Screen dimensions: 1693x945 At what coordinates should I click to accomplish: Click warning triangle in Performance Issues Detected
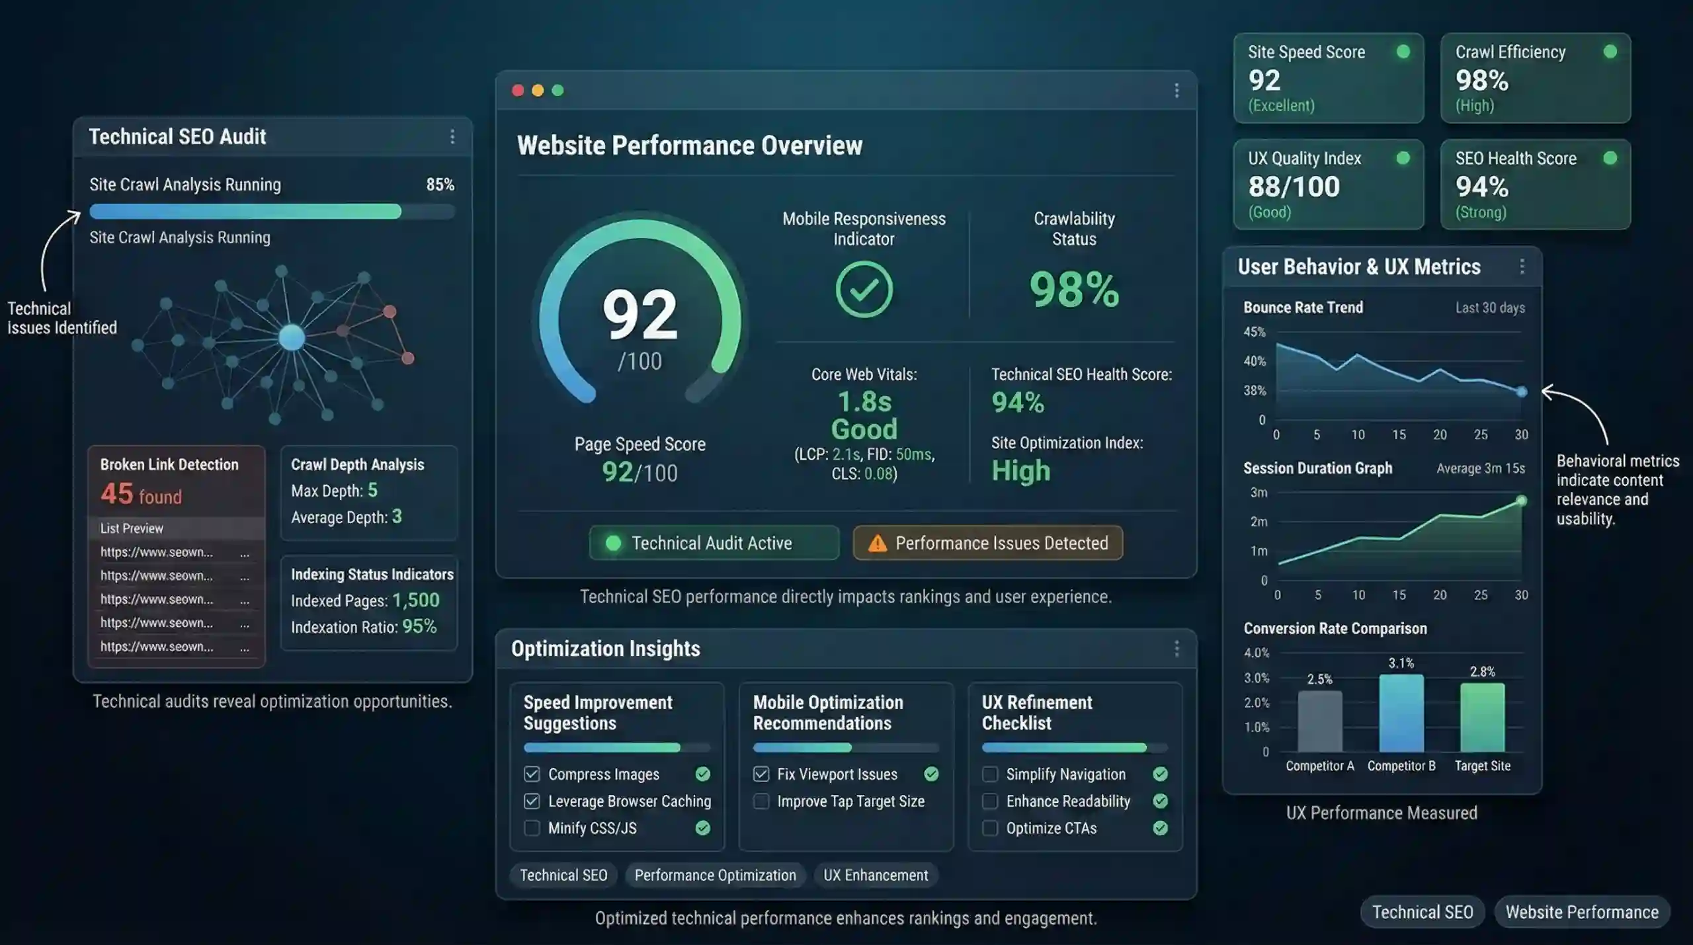coord(877,544)
